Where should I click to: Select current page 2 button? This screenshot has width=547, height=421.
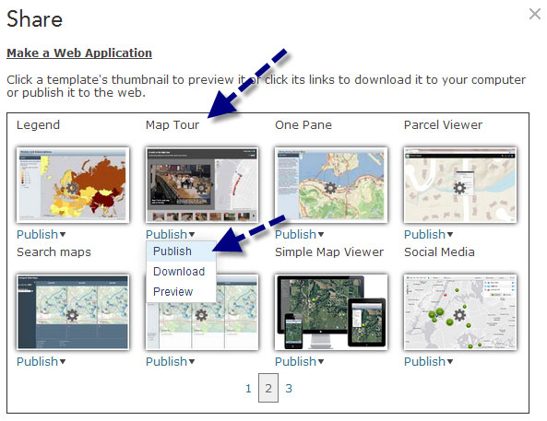pyautogui.click(x=268, y=388)
